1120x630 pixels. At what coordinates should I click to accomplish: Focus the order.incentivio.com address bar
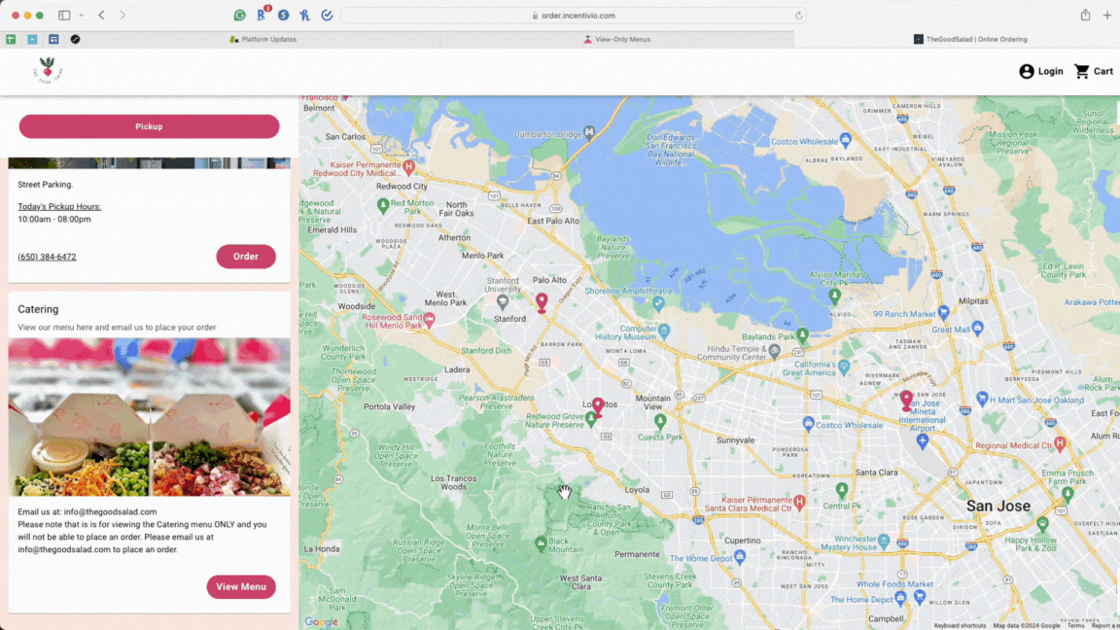click(574, 15)
